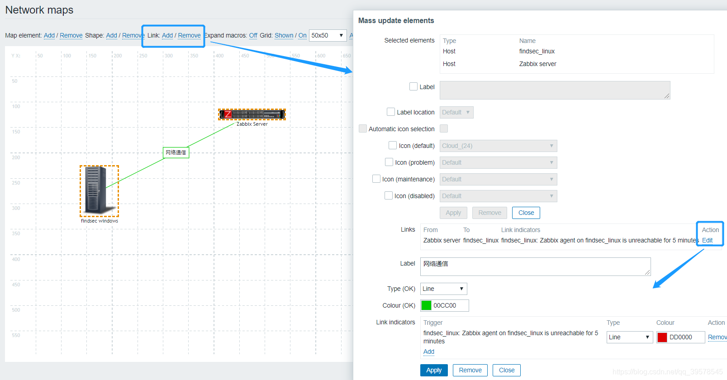Image resolution: width=727 pixels, height=380 pixels.
Task: Add a new shape to map
Action: pos(112,35)
